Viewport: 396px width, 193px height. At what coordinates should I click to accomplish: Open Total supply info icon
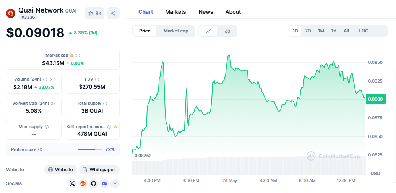point(105,103)
